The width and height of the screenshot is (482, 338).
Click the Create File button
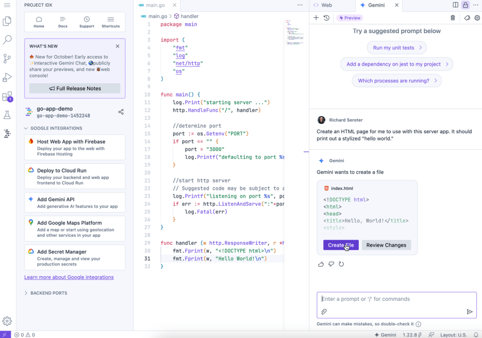(x=341, y=245)
